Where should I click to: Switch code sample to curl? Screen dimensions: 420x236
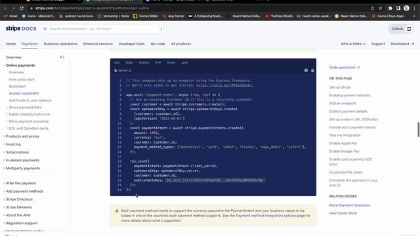117,63
